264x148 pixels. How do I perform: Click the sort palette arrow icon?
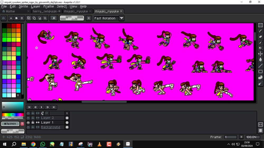pos(11,18)
